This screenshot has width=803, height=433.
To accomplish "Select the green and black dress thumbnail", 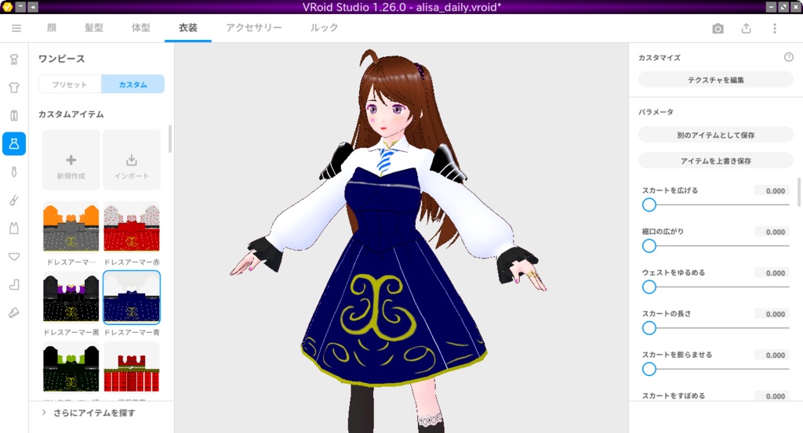I will coord(71,368).
